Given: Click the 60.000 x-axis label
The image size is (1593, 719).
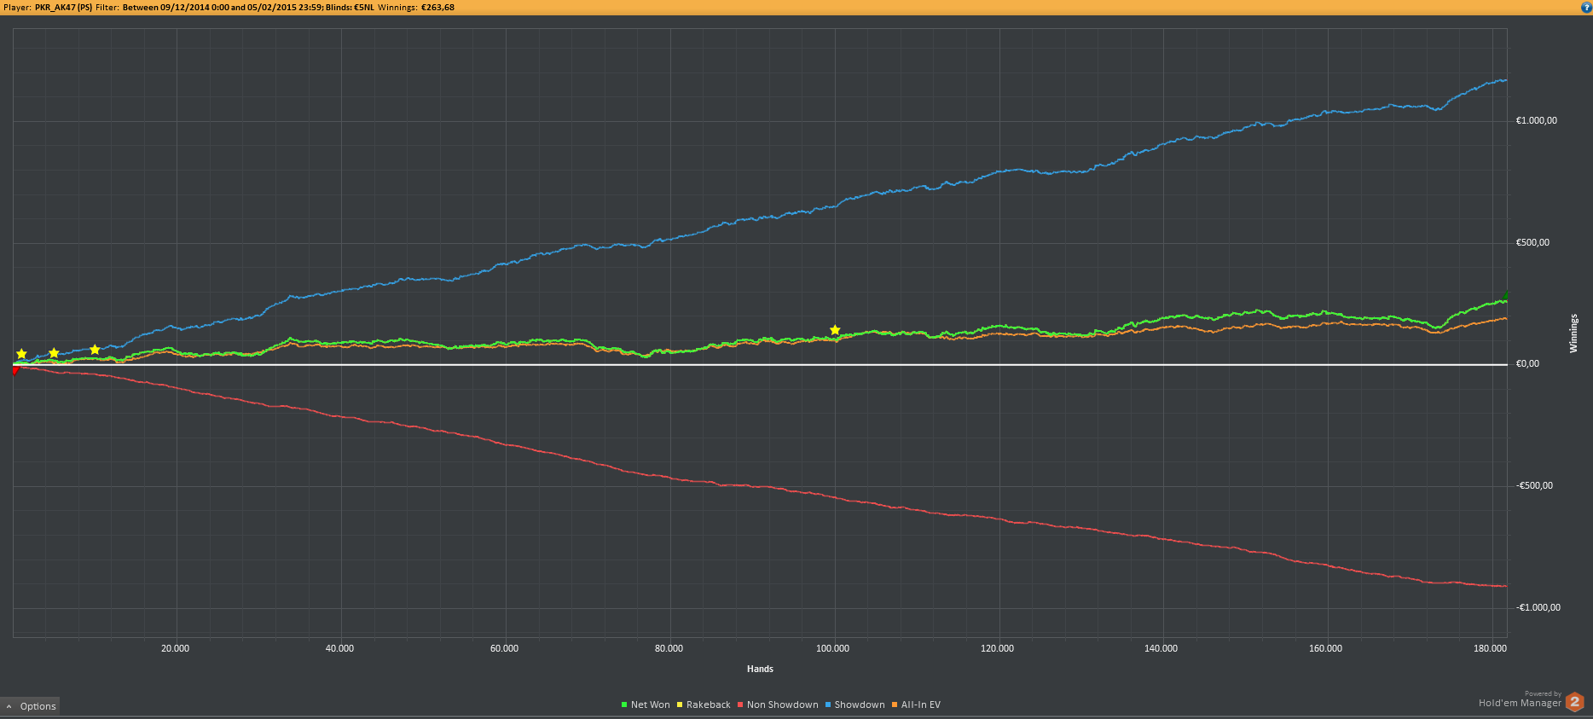Looking at the screenshot, I should click(505, 649).
